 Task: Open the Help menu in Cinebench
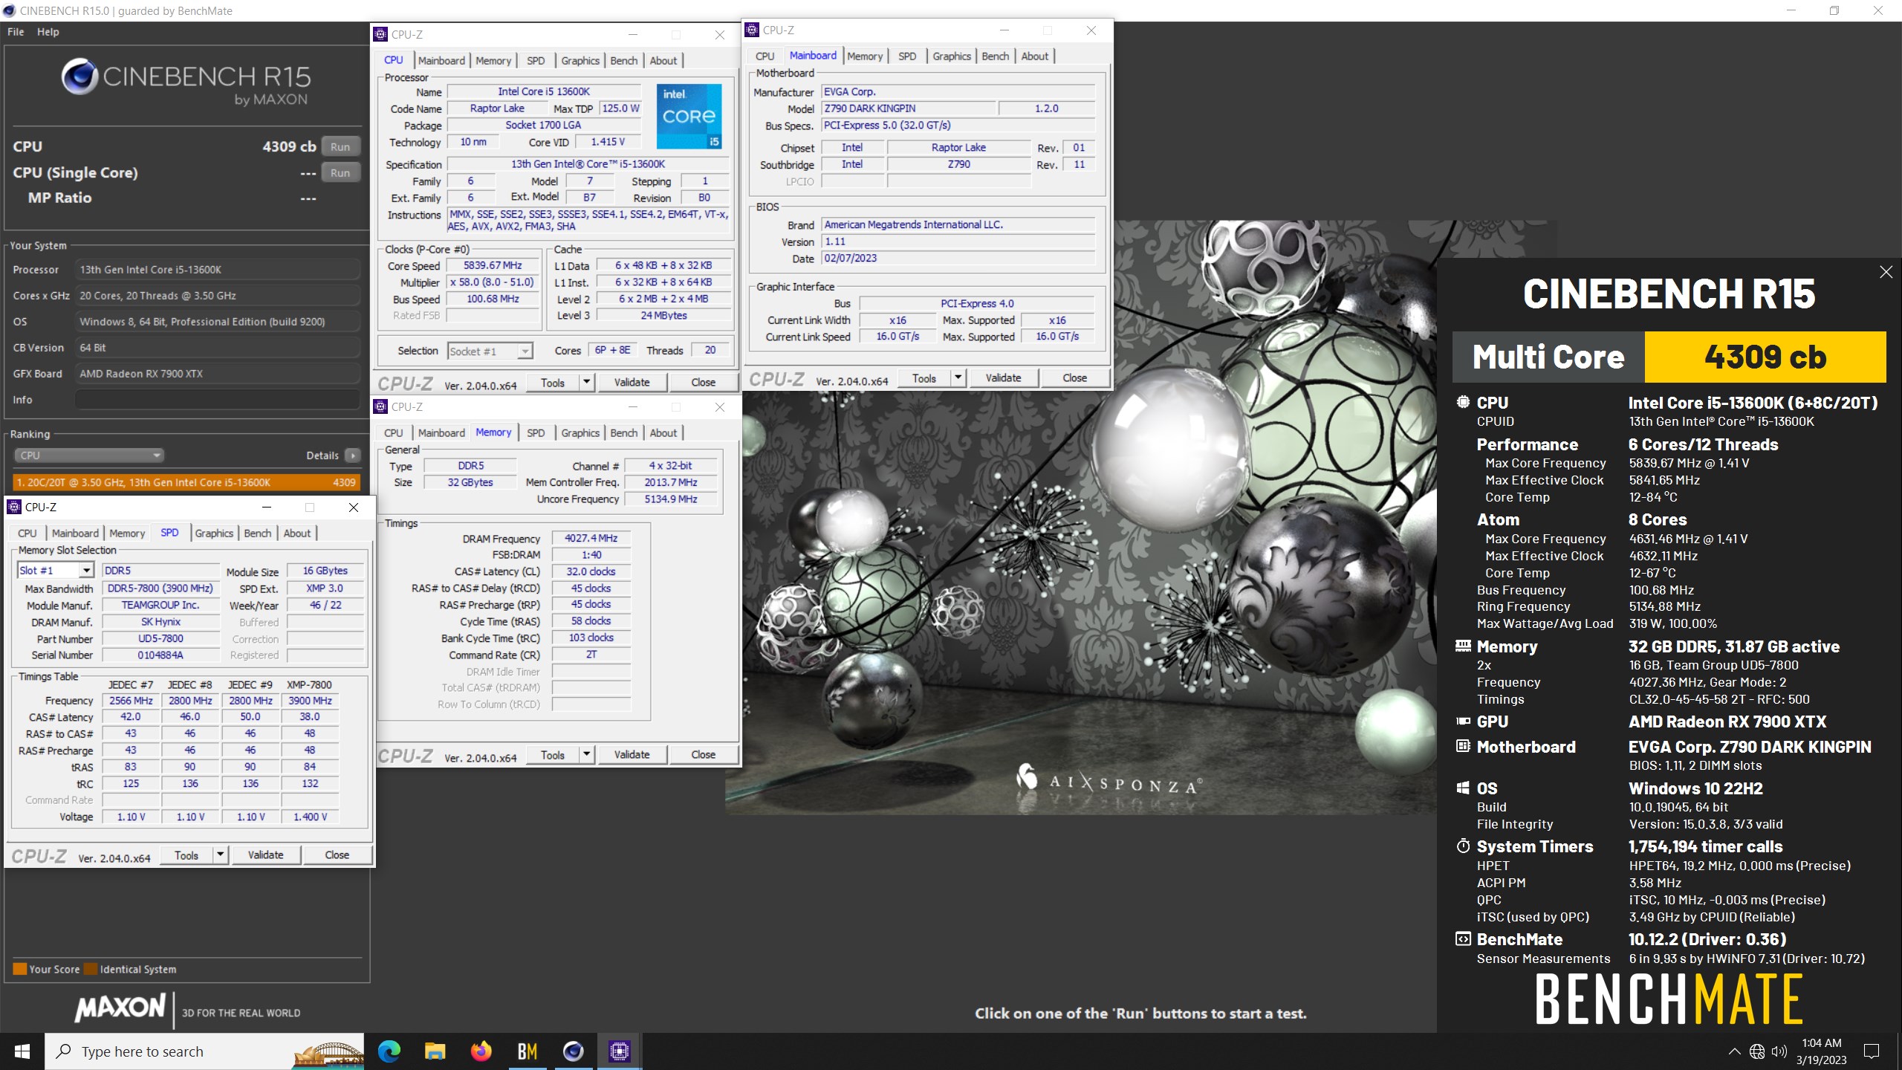tap(48, 32)
